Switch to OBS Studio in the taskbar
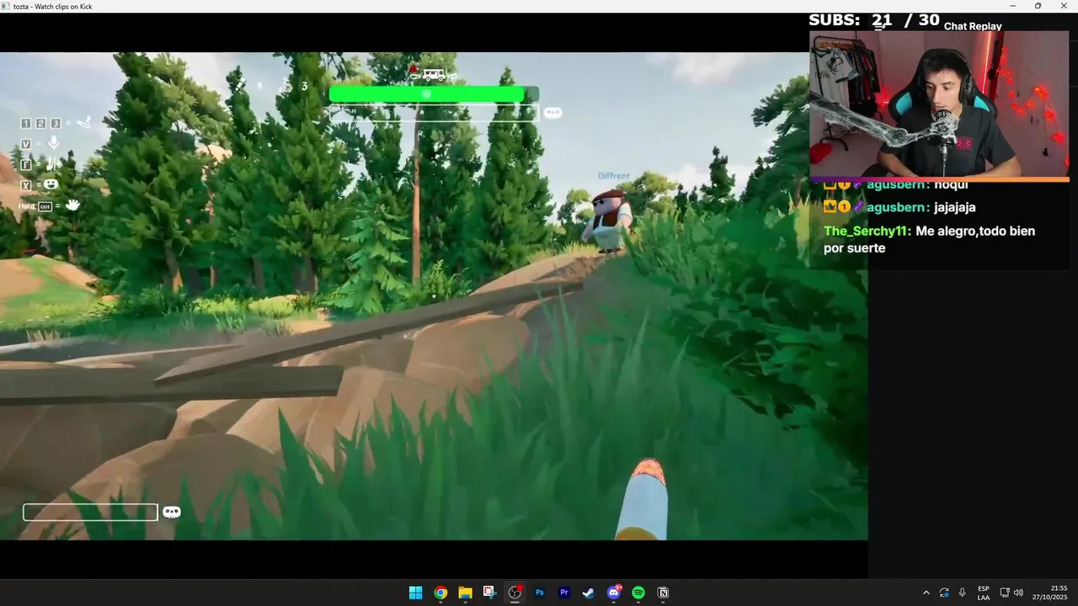The width and height of the screenshot is (1078, 606). pyautogui.click(x=515, y=593)
